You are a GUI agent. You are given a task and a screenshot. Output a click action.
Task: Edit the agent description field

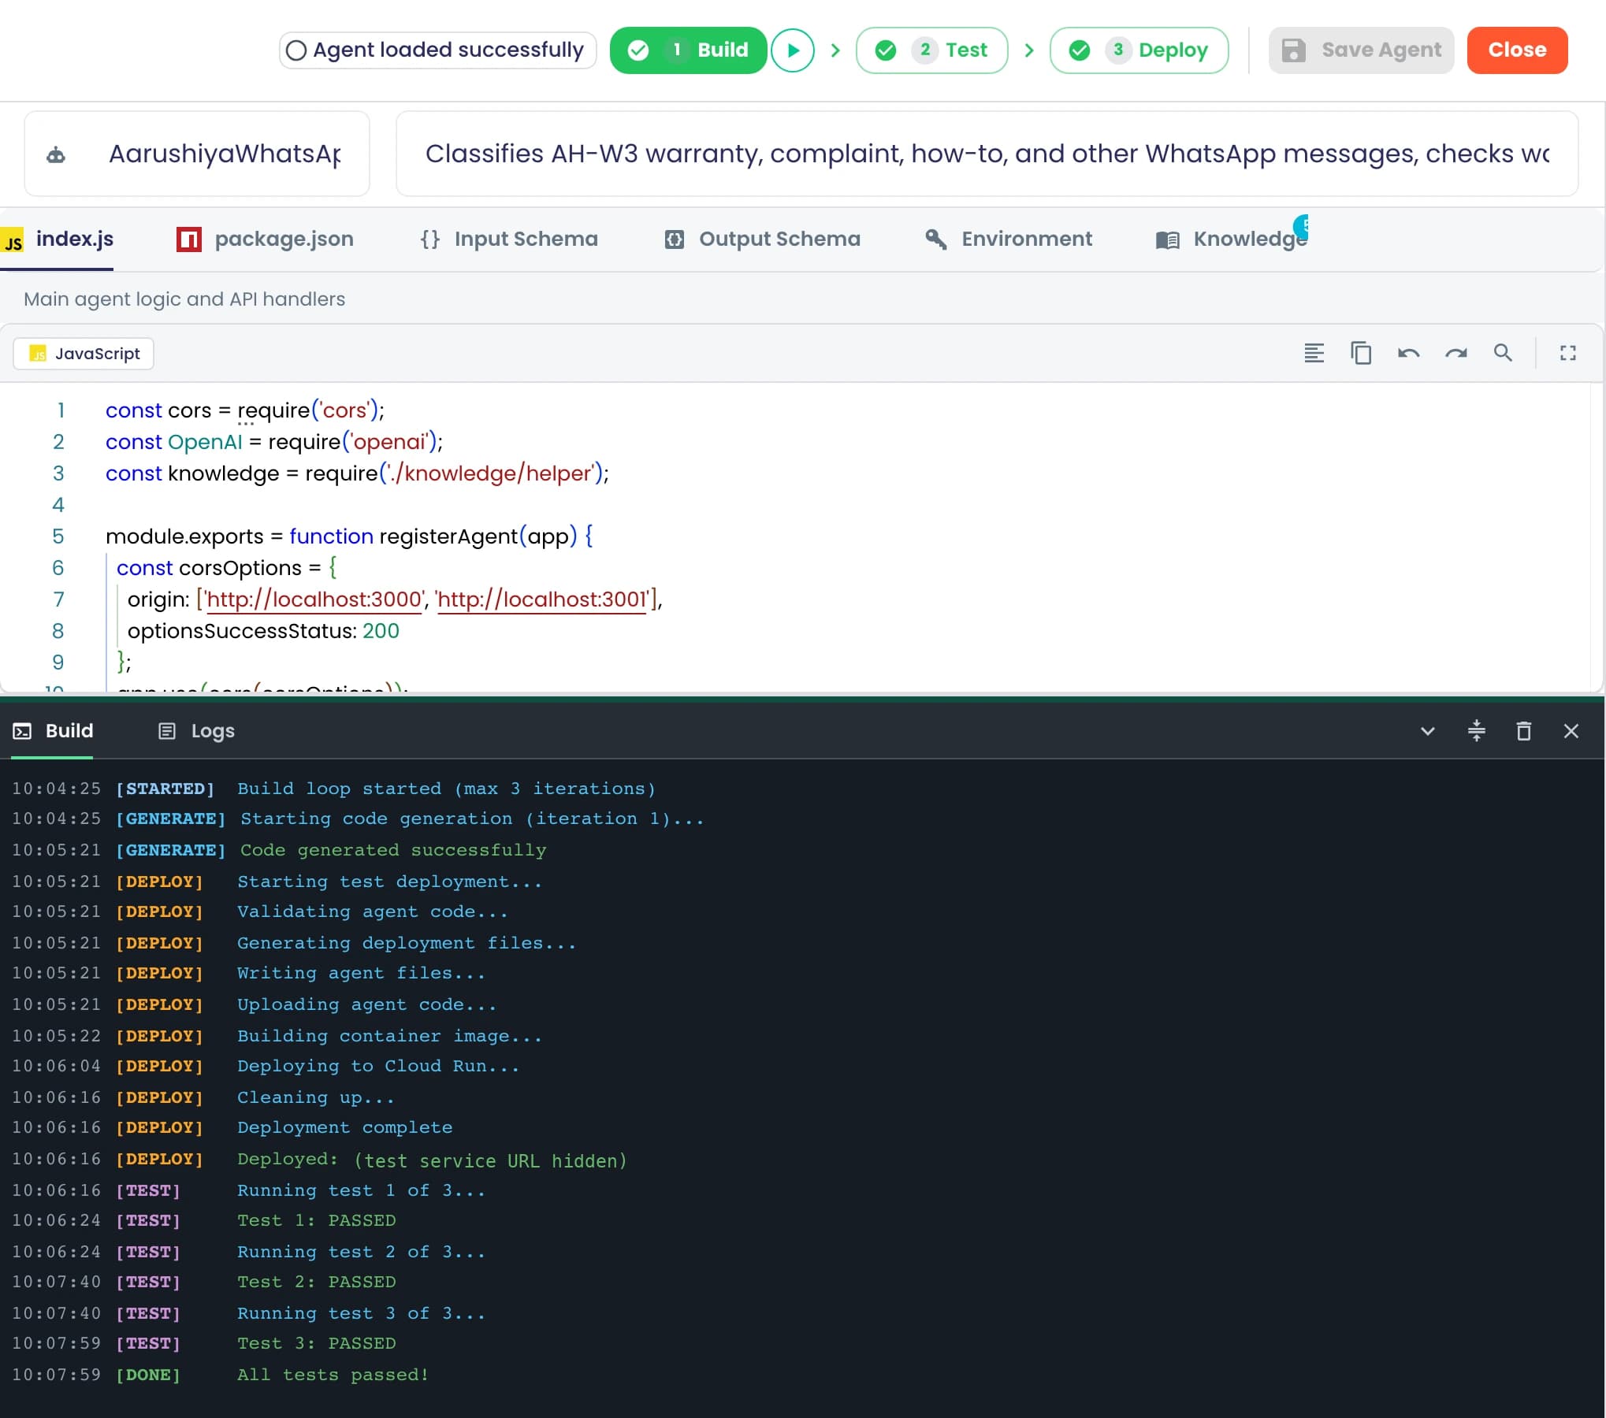[987, 154]
